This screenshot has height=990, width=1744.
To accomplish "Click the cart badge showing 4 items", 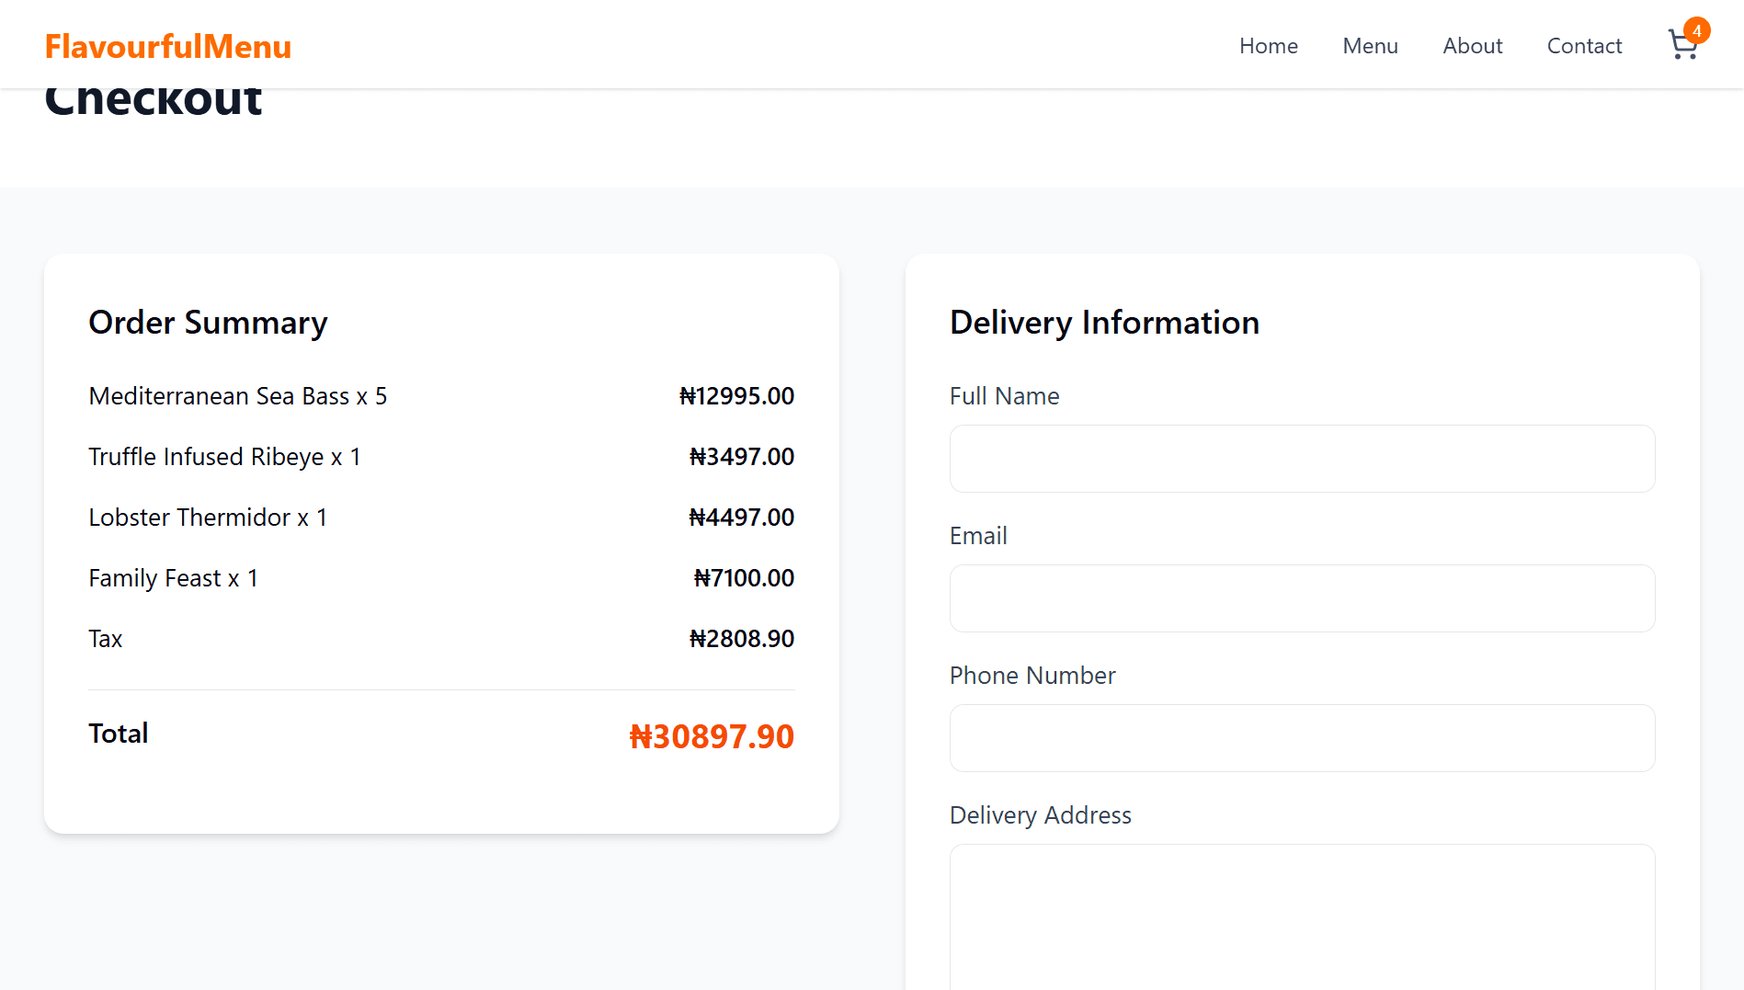I will pos(1696,30).
